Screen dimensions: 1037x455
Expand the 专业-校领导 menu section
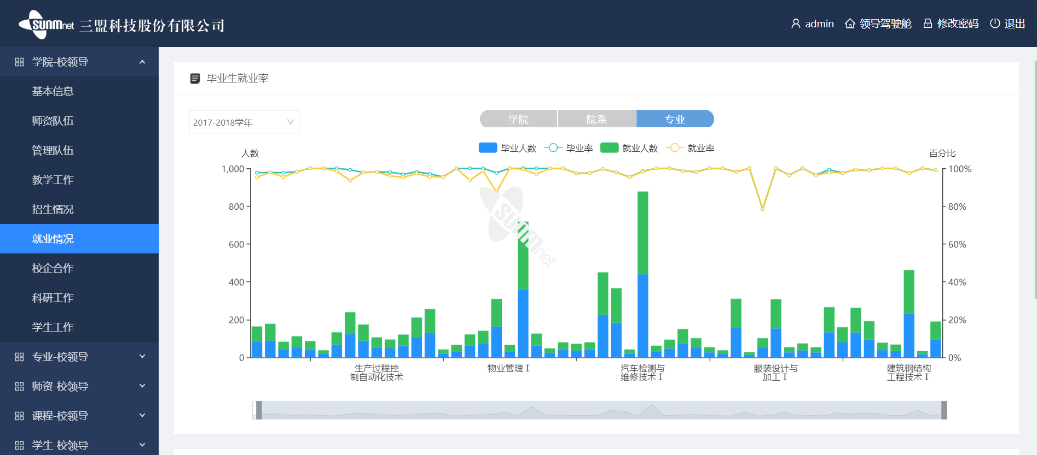pos(142,357)
